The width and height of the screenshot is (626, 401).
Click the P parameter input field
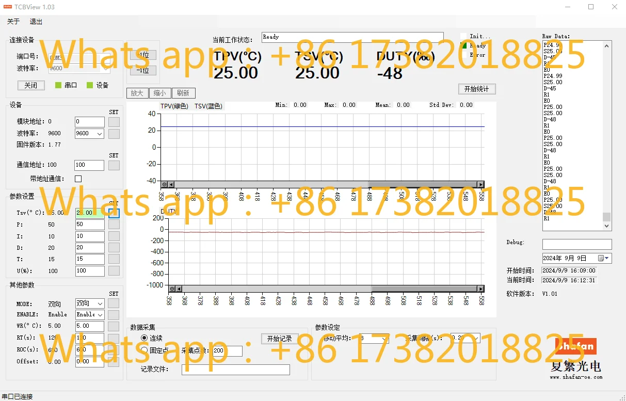89,224
